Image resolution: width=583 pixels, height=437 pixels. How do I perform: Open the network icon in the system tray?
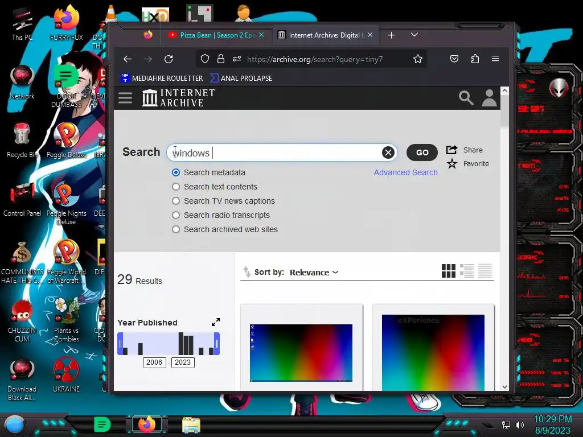pos(506,424)
